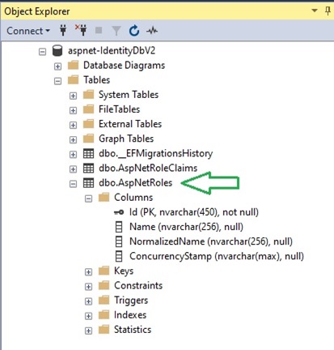This screenshot has height=350, width=334.
Task: Expand the Indexes folder
Action: click(x=88, y=316)
